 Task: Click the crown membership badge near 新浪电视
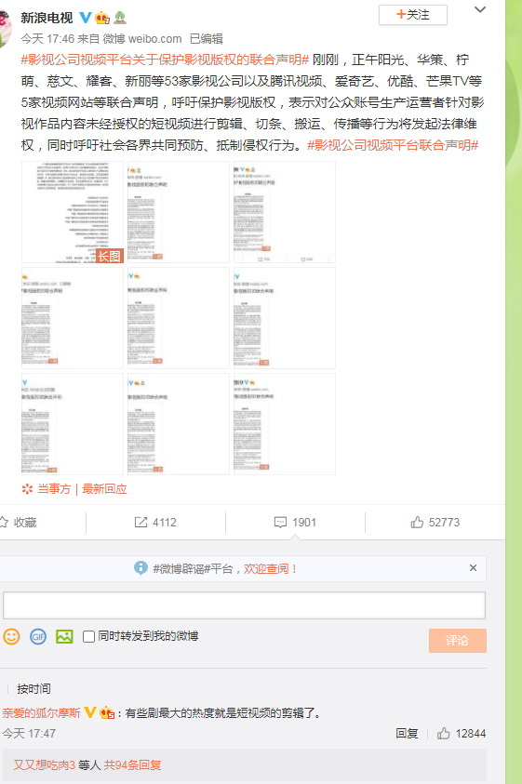(102, 18)
